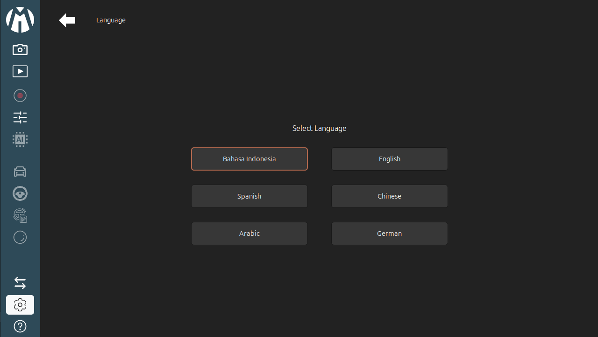Screen dimensions: 598x337
Task: Open the camera view from the sidebar
Action: 20,49
